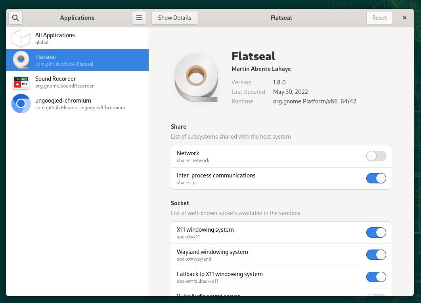Click the author name Martin Abente Lahaye
Screen dimensions: 421x303
[x=261, y=69]
